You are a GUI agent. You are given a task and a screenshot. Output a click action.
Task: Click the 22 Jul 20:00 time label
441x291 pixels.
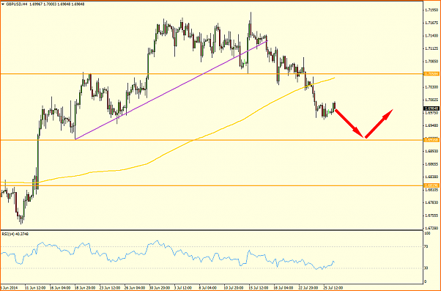click(x=309, y=288)
